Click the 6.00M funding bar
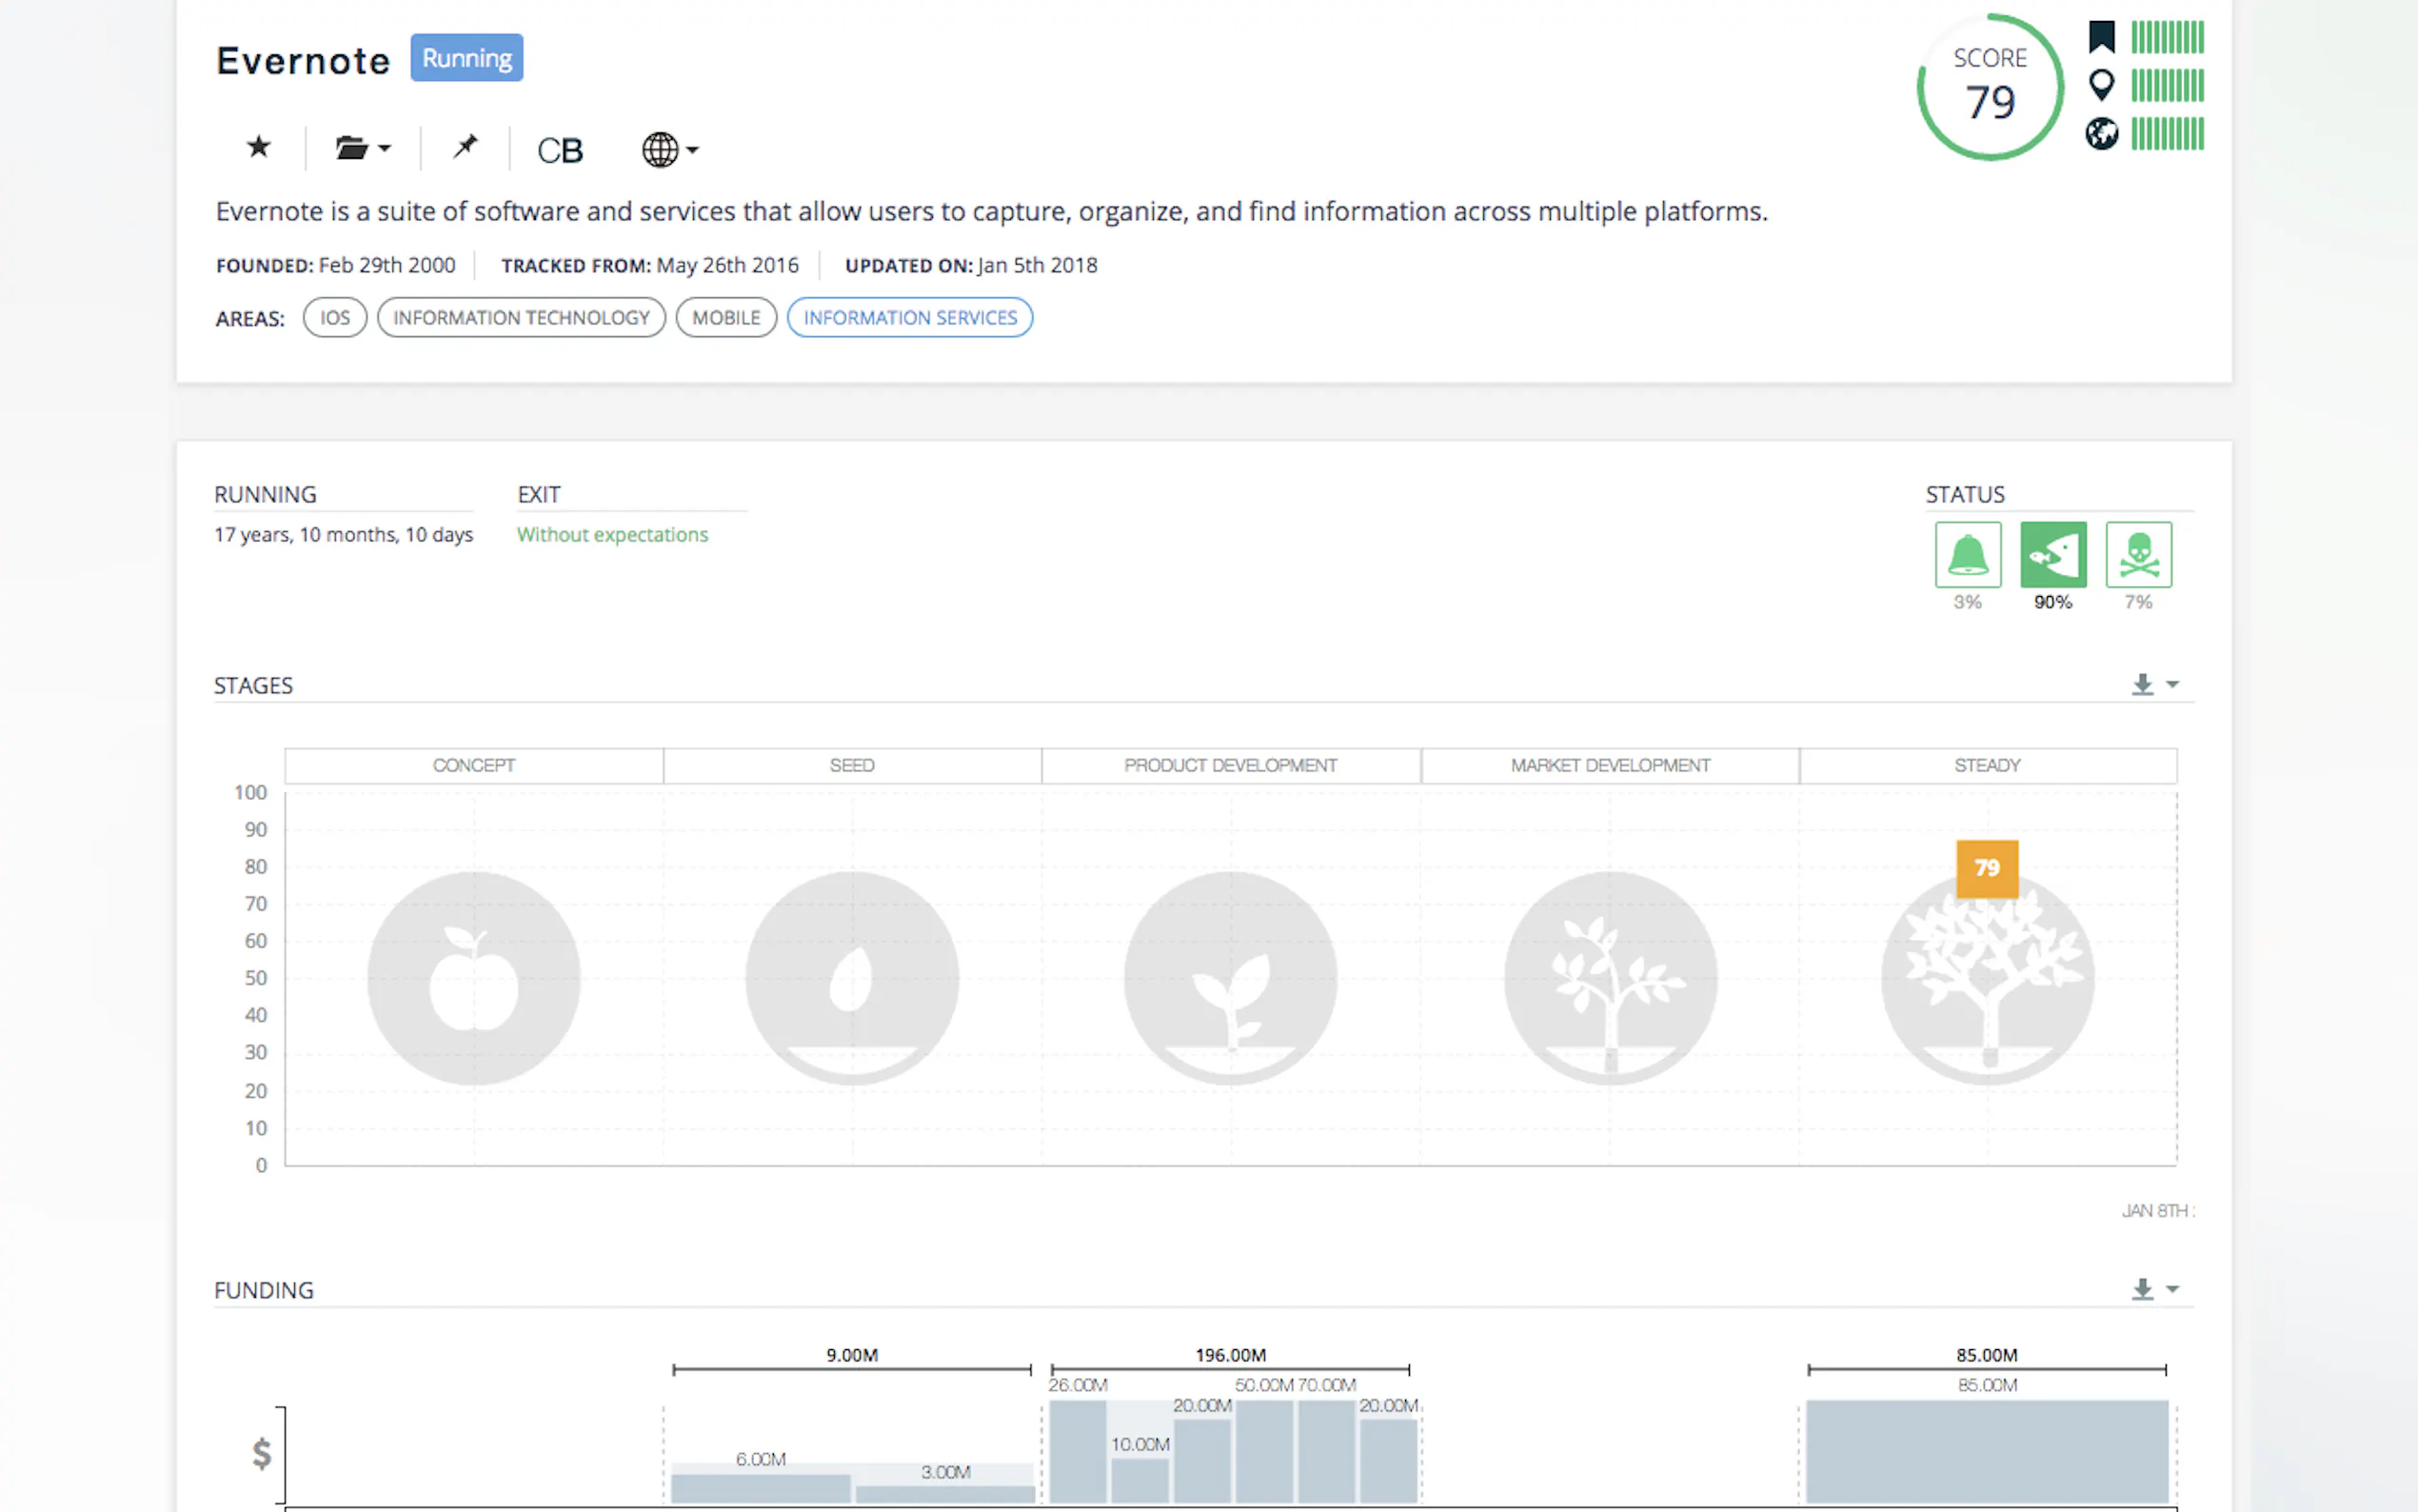The image size is (2418, 1512). (x=761, y=1488)
